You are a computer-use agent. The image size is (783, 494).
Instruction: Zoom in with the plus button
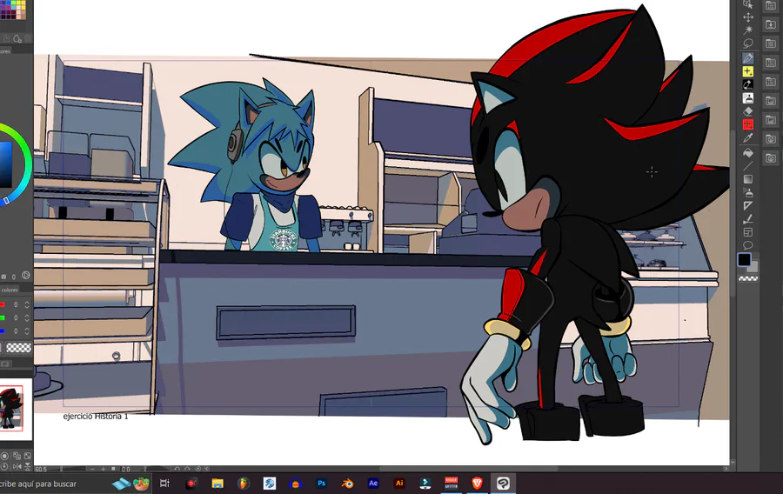(x=104, y=469)
